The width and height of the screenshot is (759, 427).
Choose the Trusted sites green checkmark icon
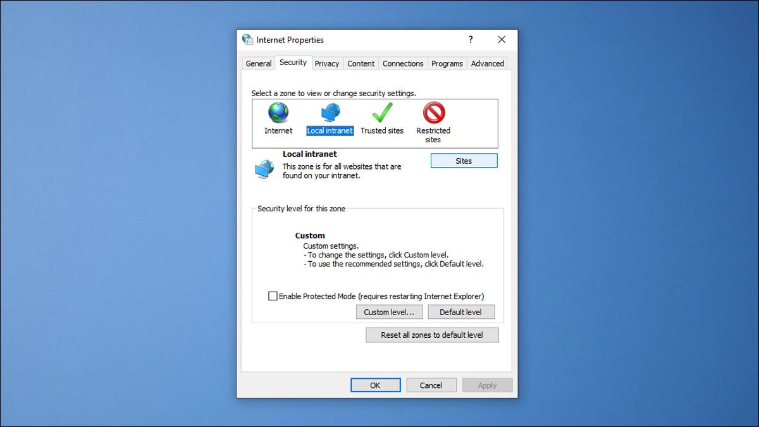(382, 113)
